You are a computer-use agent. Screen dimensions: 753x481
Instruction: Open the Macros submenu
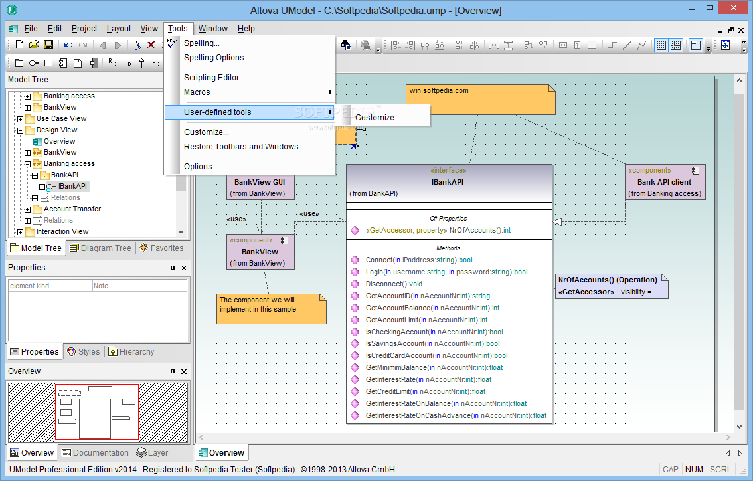pos(249,92)
